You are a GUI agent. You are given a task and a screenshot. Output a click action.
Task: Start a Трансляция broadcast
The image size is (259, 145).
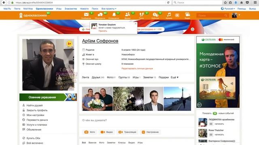[127, 132]
